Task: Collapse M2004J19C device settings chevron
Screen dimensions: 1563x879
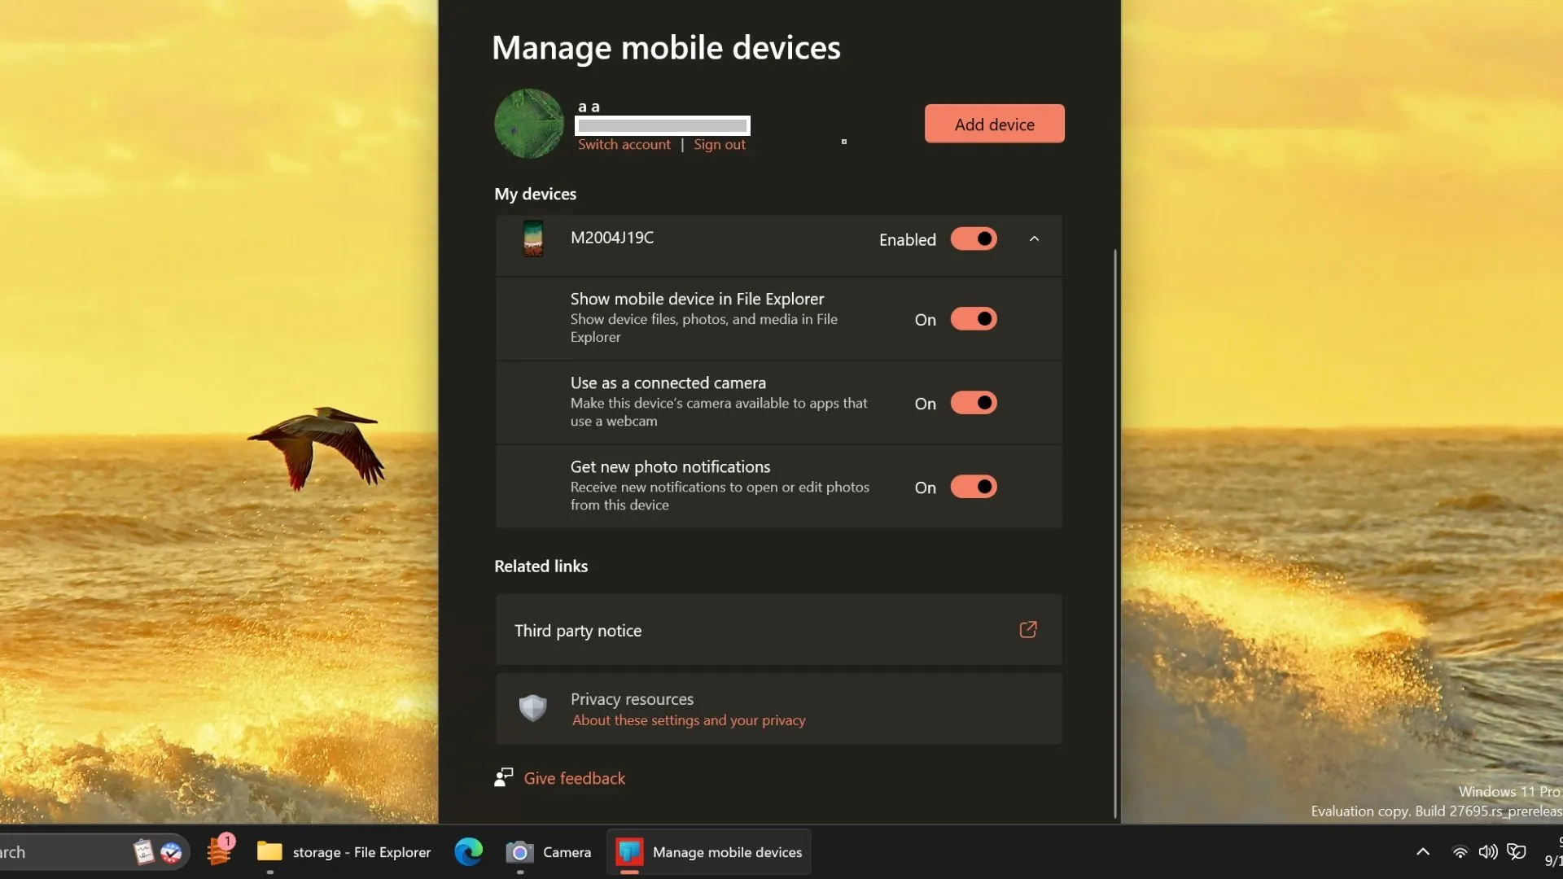Action: (1034, 238)
